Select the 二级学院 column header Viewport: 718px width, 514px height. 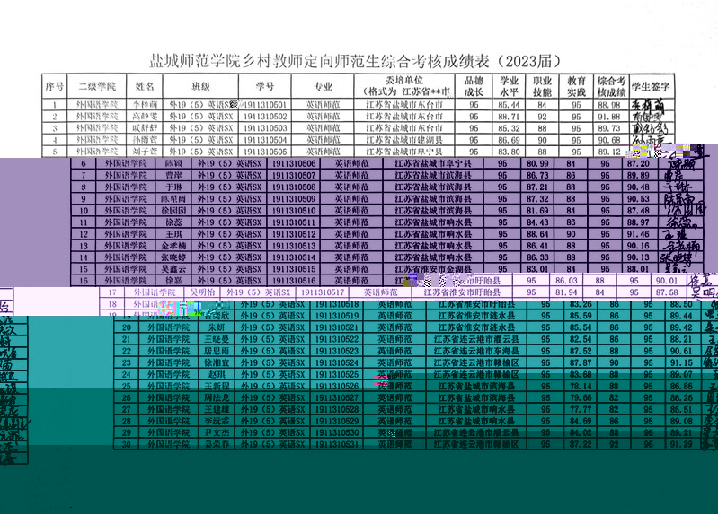pyautogui.click(x=97, y=86)
